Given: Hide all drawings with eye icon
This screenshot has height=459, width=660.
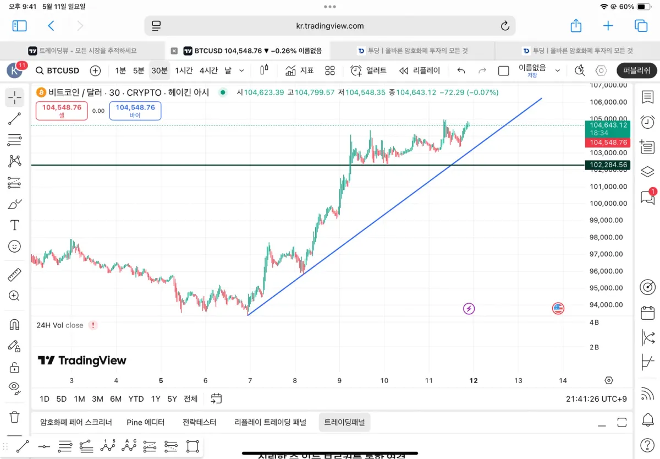Looking at the screenshot, I should (15, 388).
